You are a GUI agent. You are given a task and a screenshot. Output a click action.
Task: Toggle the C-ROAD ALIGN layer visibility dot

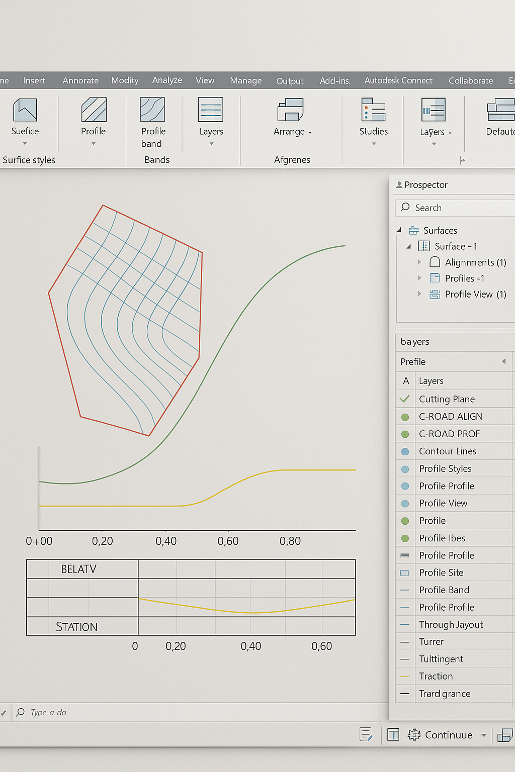(405, 417)
